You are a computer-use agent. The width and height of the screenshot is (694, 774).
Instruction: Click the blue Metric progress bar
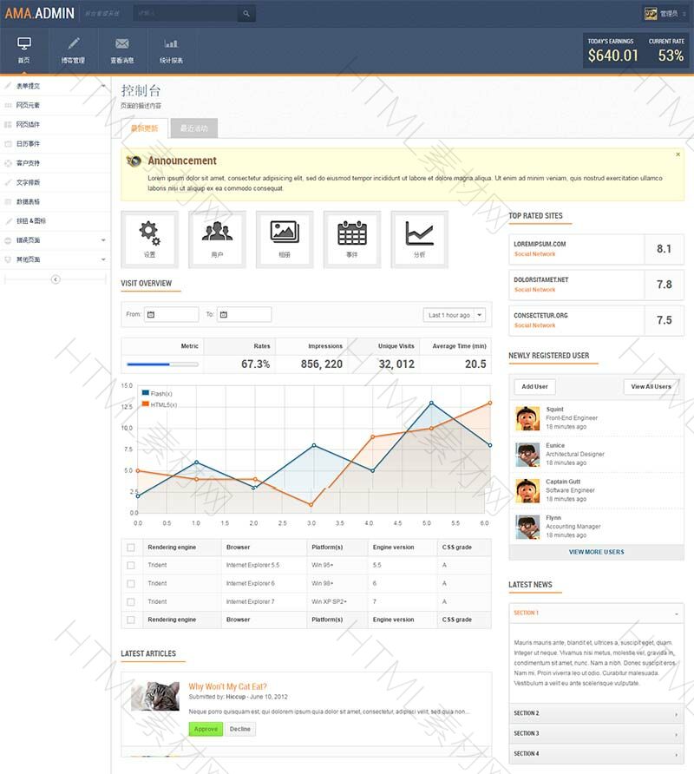click(162, 364)
